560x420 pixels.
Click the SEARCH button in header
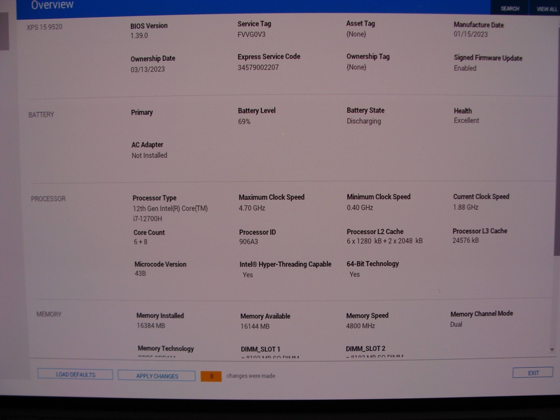510,8
